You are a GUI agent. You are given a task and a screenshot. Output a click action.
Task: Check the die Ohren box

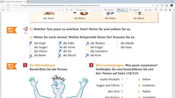pos(31,51)
